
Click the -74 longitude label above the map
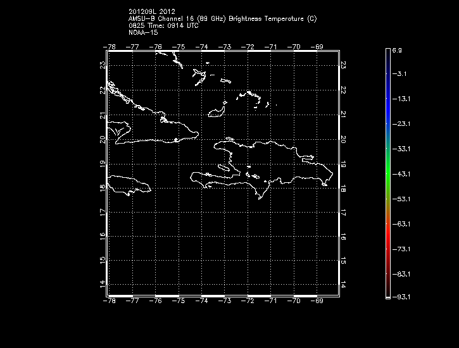click(x=202, y=47)
